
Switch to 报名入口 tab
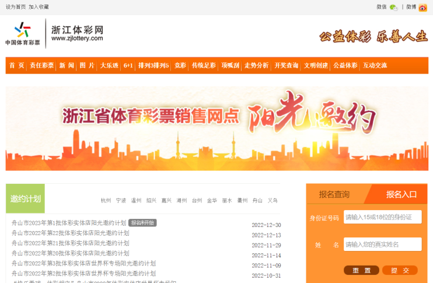click(401, 194)
